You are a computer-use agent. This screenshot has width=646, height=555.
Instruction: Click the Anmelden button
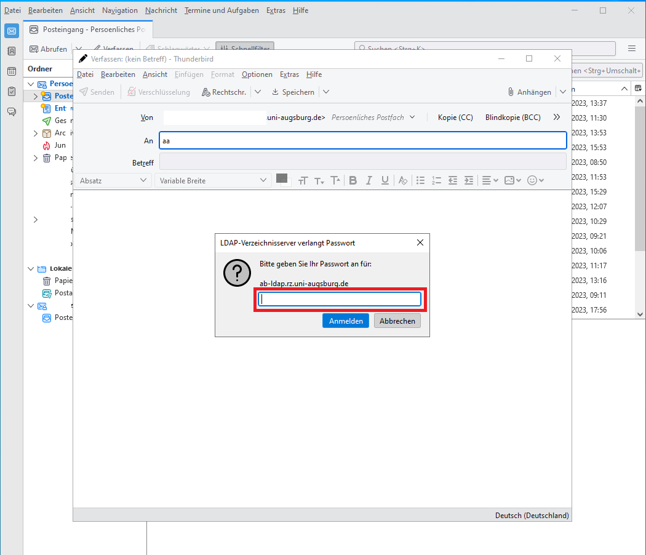point(345,321)
